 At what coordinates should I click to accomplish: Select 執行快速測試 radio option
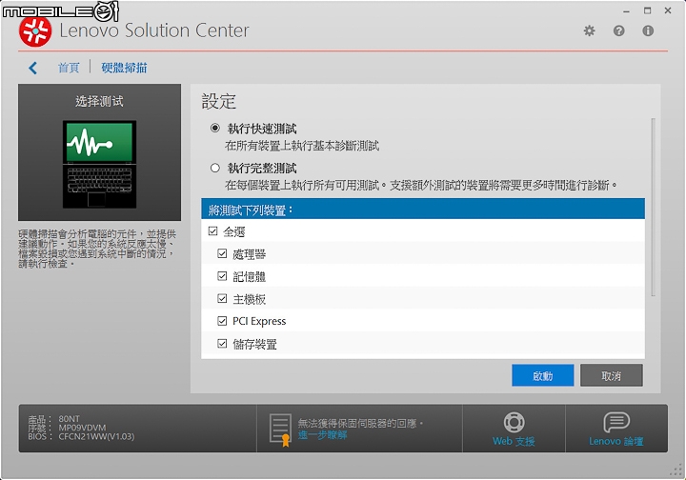(214, 128)
